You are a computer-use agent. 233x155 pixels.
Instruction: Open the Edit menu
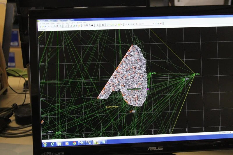(x=44, y=24)
